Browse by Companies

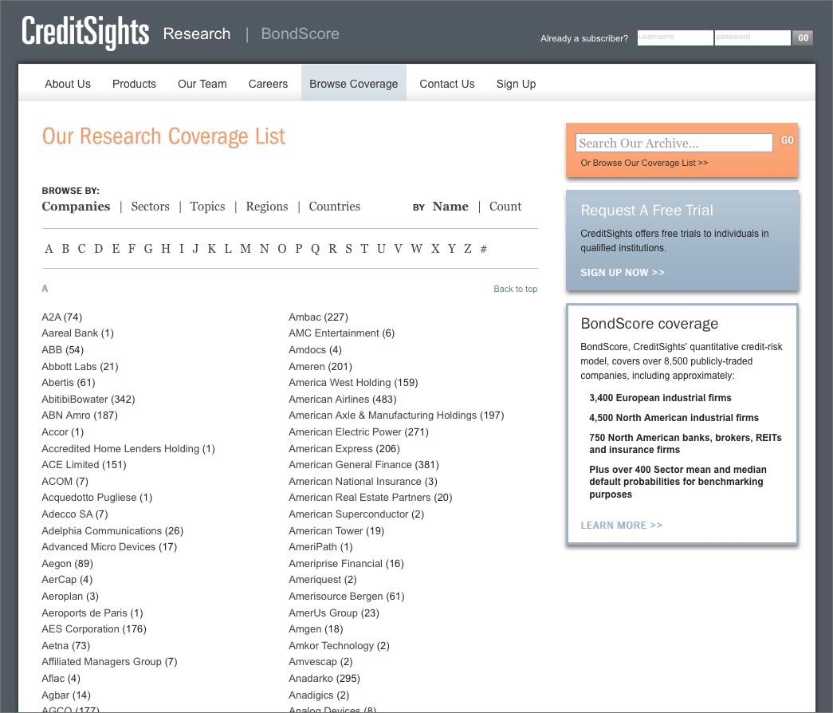coord(76,207)
